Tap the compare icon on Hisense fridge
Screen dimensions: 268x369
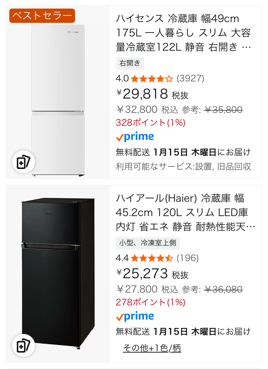24,163
